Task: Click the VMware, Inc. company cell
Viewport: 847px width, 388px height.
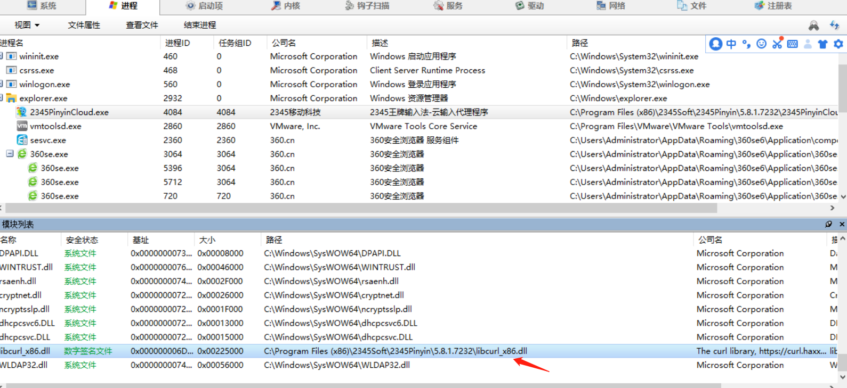Action: pyautogui.click(x=295, y=126)
